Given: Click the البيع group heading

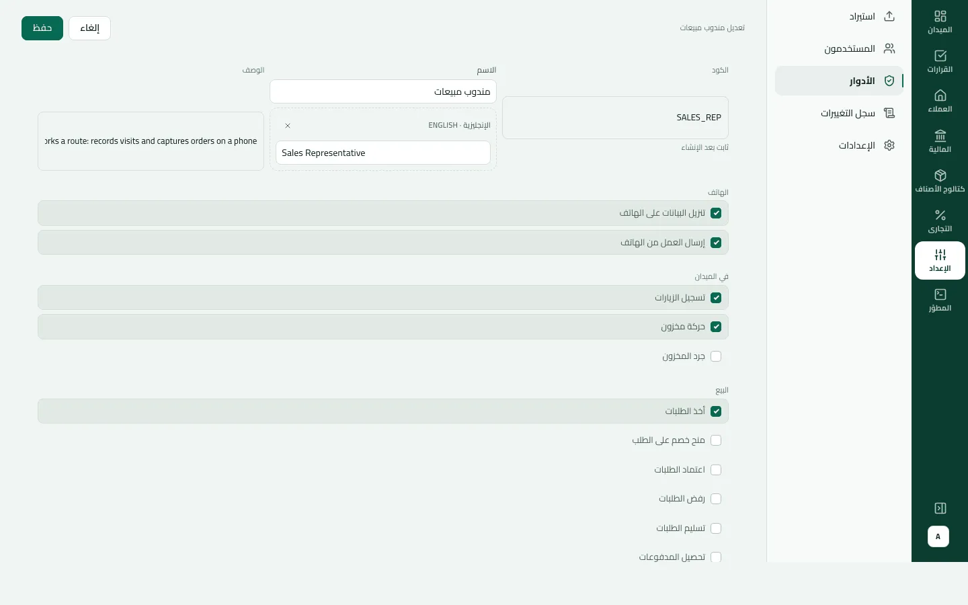Looking at the screenshot, I should tap(722, 390).
